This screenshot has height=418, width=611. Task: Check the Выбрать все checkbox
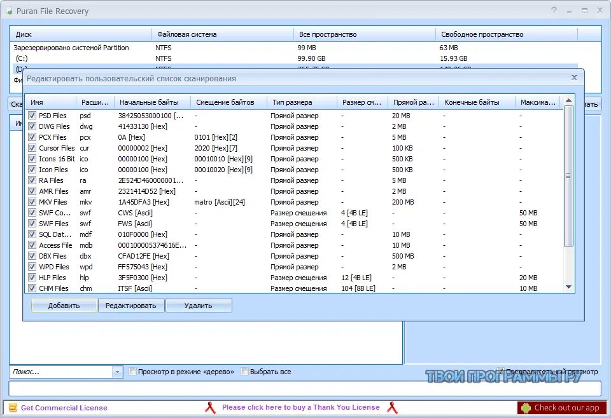pos(244,372)
